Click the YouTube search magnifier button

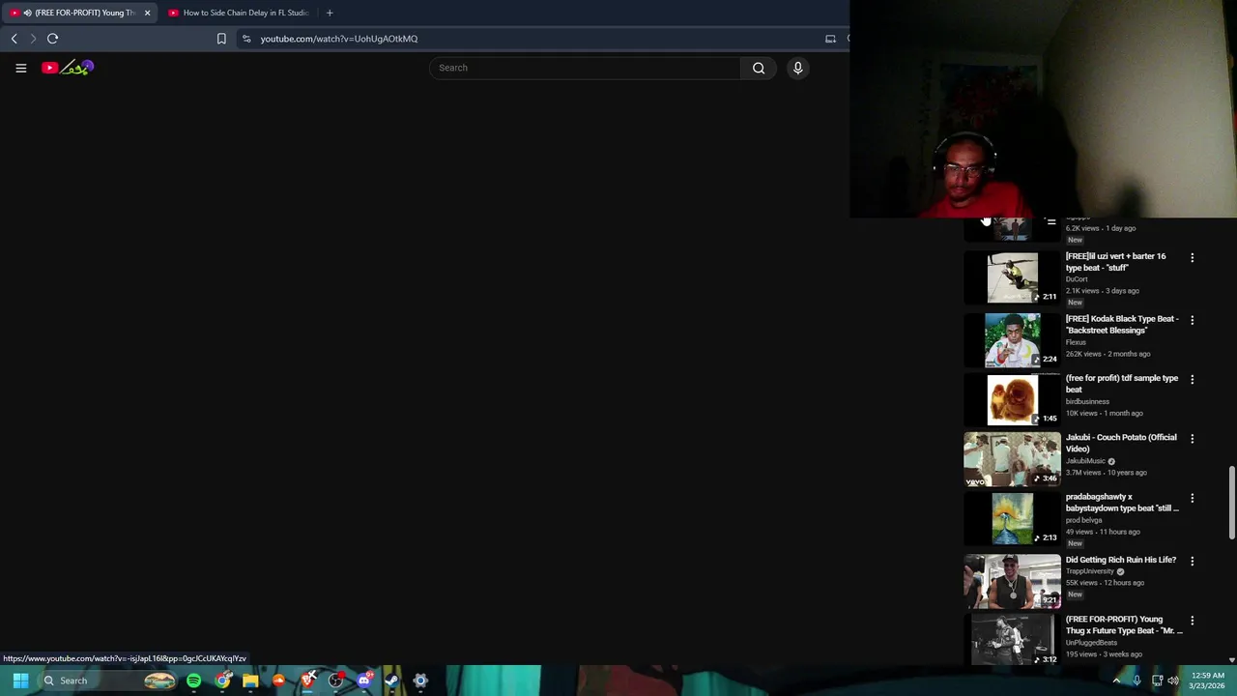(x=759, y=68)
